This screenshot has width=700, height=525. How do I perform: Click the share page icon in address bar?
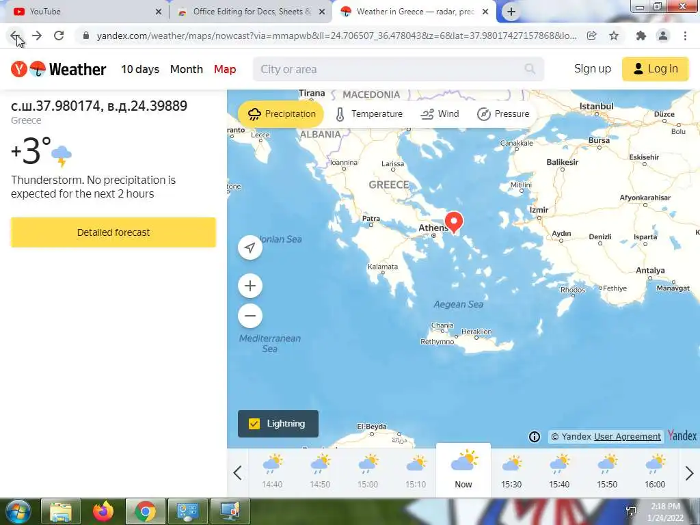coord(592,36)
